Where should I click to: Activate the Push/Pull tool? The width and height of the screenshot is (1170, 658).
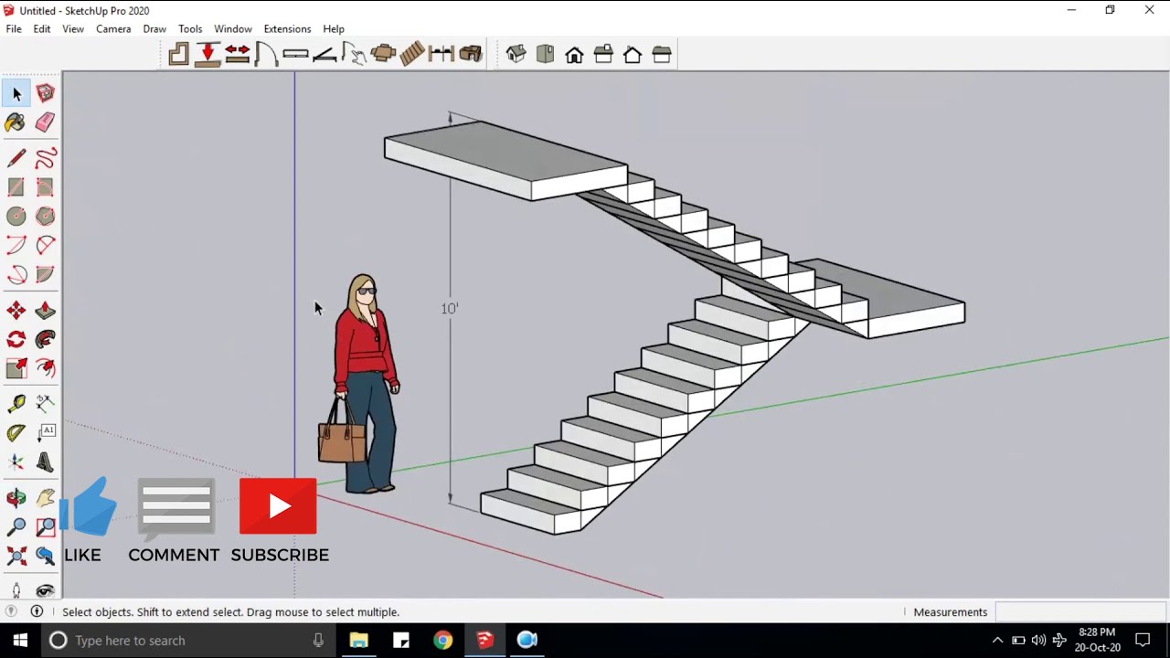(x=46, y=311)
